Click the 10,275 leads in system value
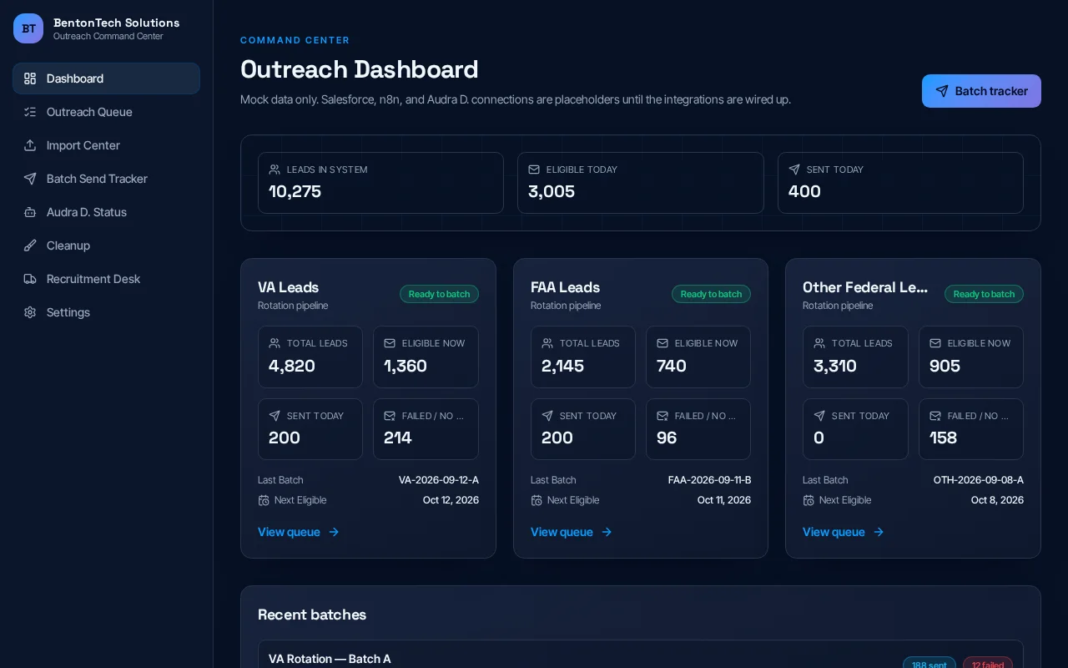 click(295, 191)
